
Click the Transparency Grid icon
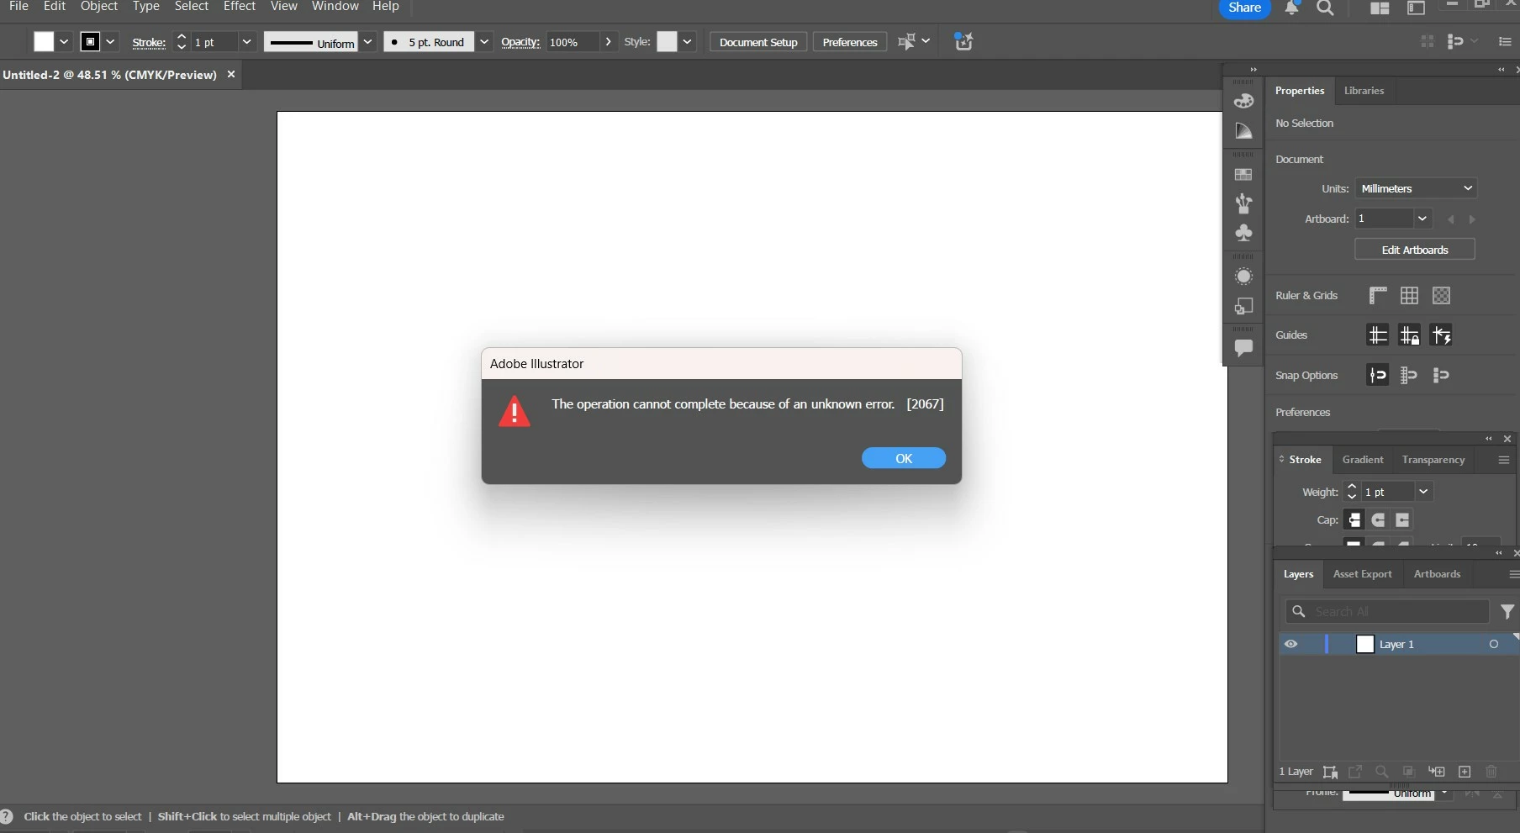pos(1441,296)
